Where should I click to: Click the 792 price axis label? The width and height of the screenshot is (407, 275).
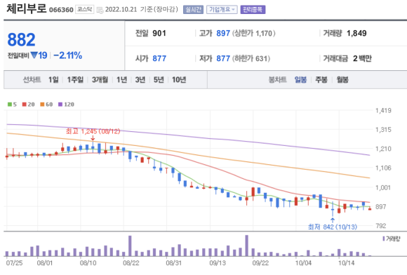click(381, 226)
